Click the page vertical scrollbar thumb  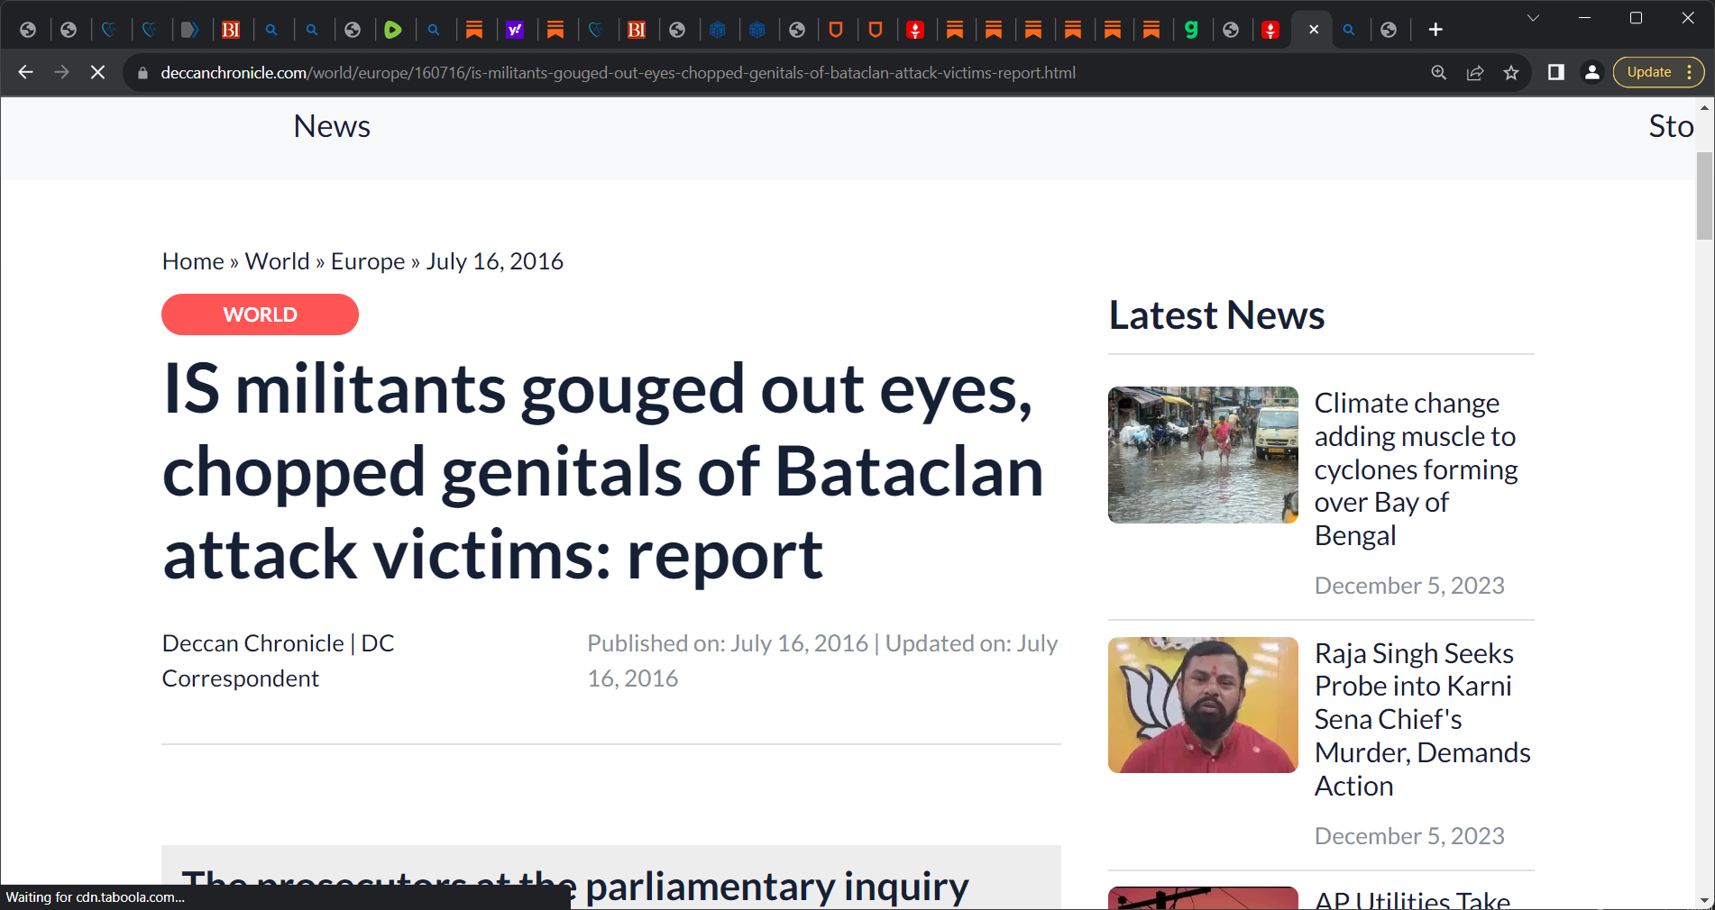pos(1704,196)
